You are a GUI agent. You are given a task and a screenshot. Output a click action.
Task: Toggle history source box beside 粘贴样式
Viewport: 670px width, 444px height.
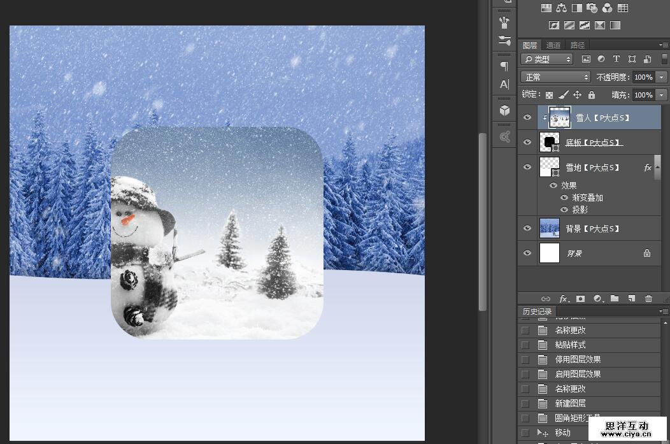tap(525, 345)
